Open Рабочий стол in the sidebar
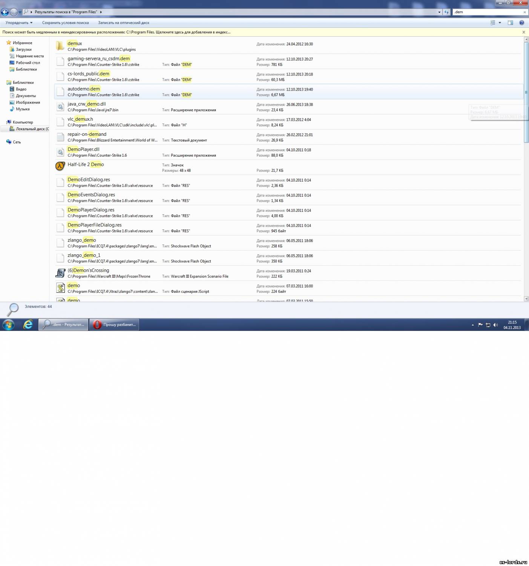Image resolution: width=529 pixels, height=566 pixels. (x=28, y=63)
